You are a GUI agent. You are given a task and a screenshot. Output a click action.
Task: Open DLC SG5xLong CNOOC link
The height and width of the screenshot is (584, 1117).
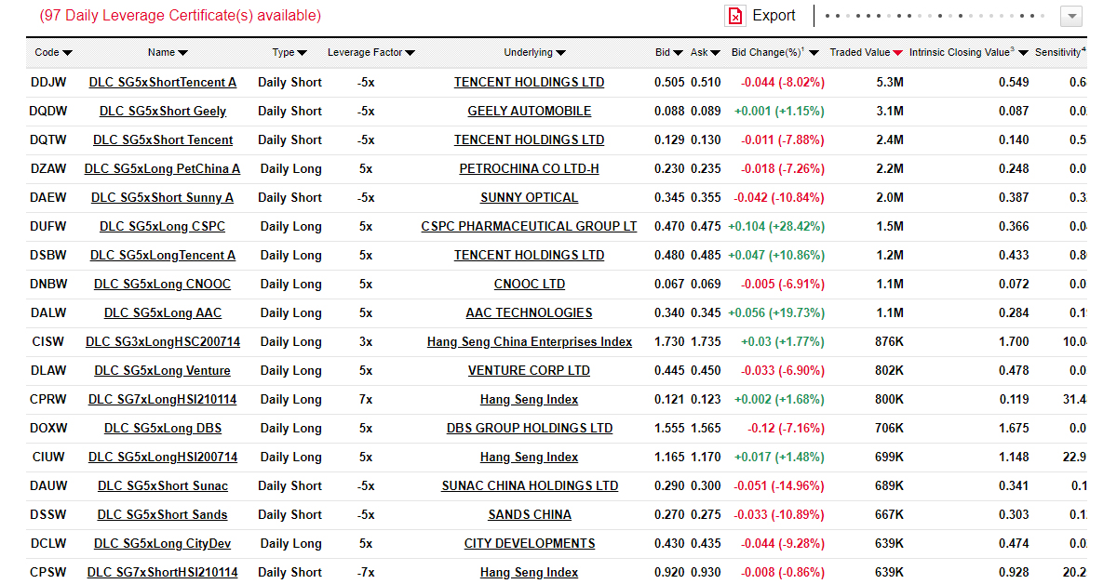point(163,285)
